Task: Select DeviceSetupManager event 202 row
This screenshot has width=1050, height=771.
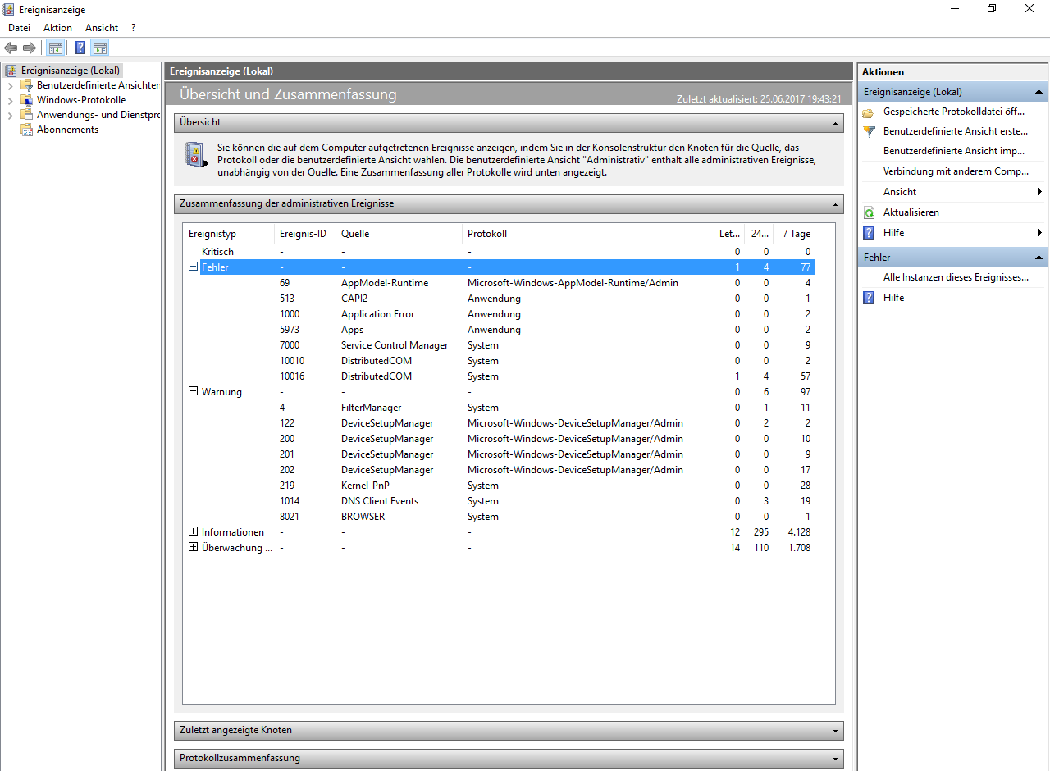Action: pos(500,470)
